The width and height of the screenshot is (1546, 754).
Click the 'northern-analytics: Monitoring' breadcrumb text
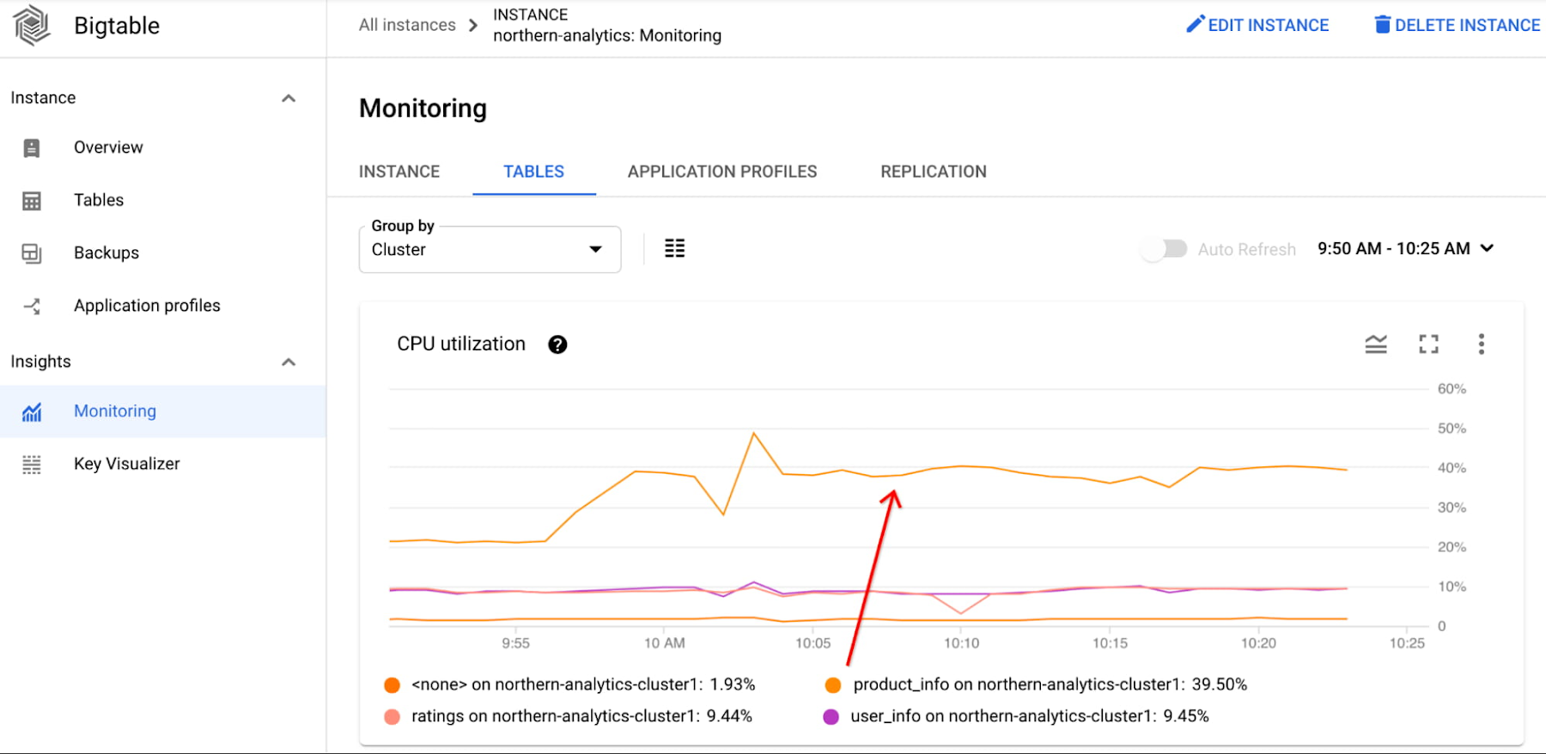607,35
